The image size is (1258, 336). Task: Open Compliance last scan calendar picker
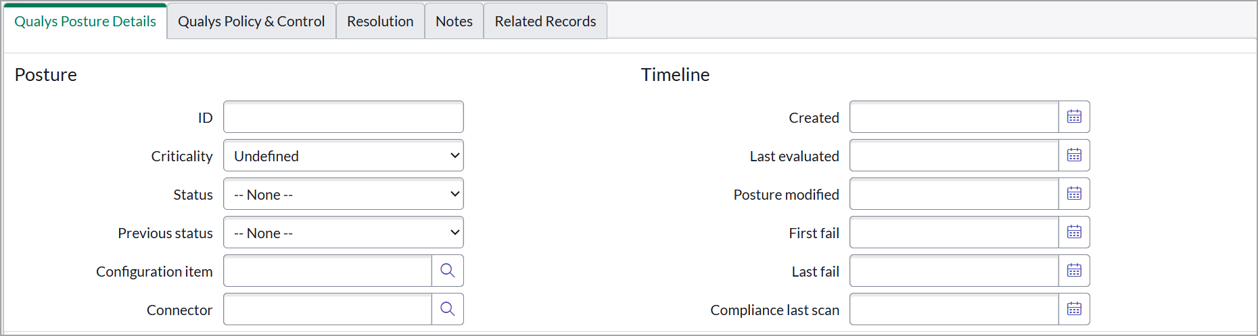click(x=1074, y=309)
